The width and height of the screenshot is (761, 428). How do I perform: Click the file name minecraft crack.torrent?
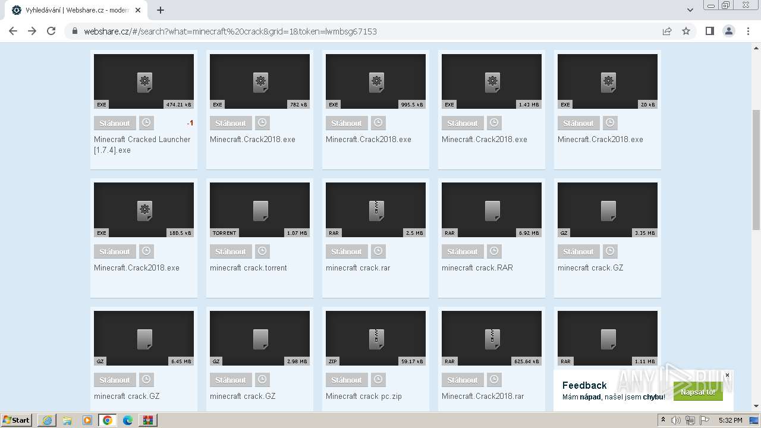pyautogui.click(x=249, y=268)
